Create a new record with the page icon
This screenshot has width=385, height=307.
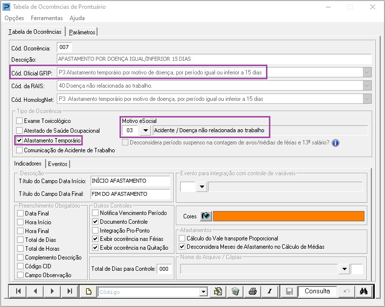pyautogui.click(x=89, y=291)
